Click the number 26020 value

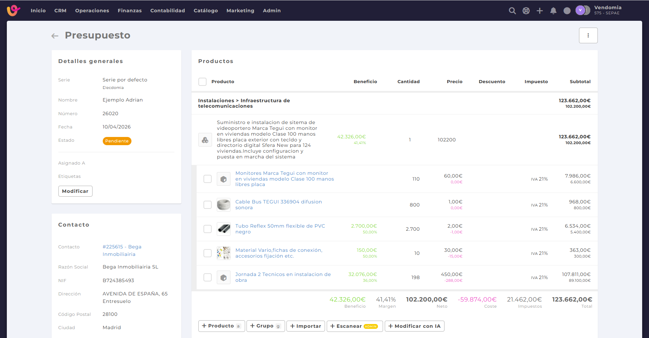pos(110,113)
